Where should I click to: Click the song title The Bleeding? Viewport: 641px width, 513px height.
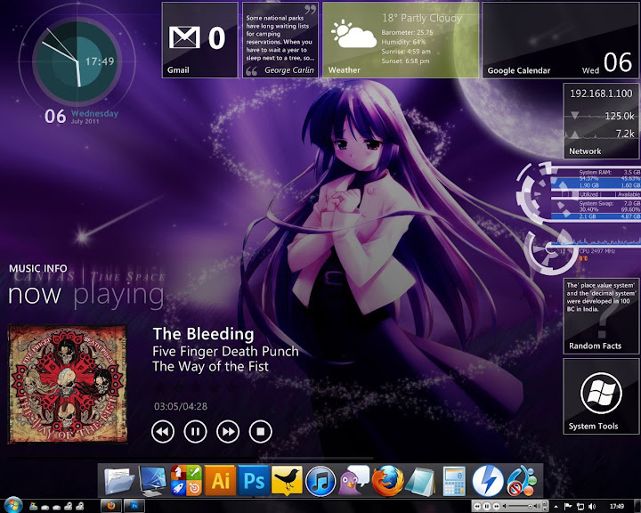tap(203, 334)
